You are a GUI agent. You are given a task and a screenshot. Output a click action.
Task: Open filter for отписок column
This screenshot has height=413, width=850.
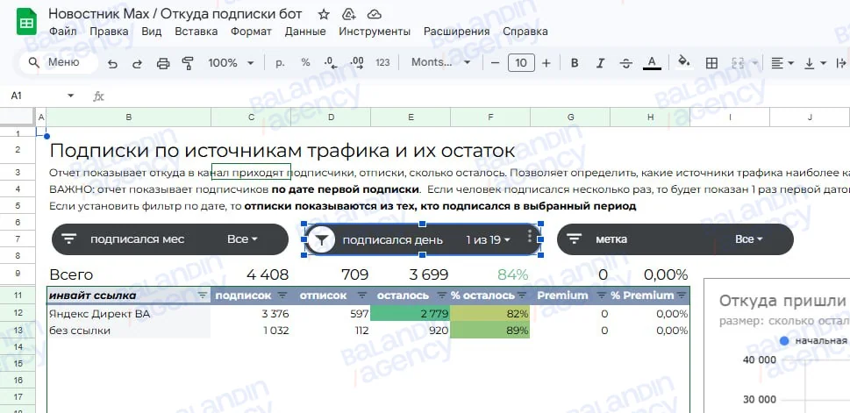362,296
